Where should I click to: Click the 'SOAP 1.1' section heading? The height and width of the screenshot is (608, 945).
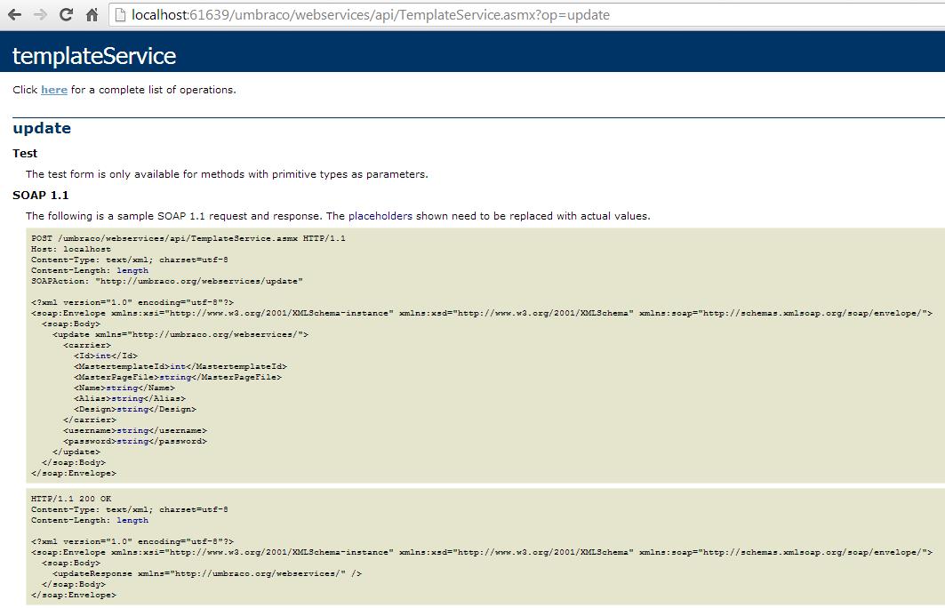(x=40, y=196)
